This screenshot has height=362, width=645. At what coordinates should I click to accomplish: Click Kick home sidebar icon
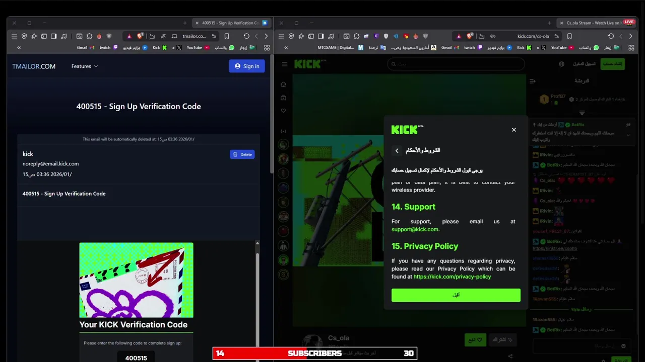[283, 84]
